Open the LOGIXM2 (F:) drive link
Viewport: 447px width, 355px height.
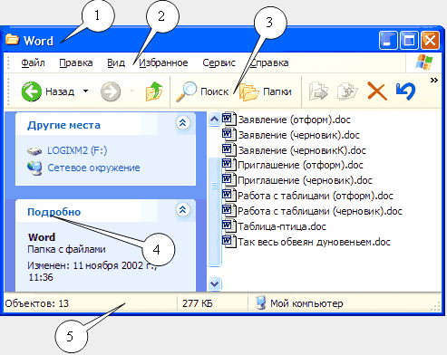77,150
